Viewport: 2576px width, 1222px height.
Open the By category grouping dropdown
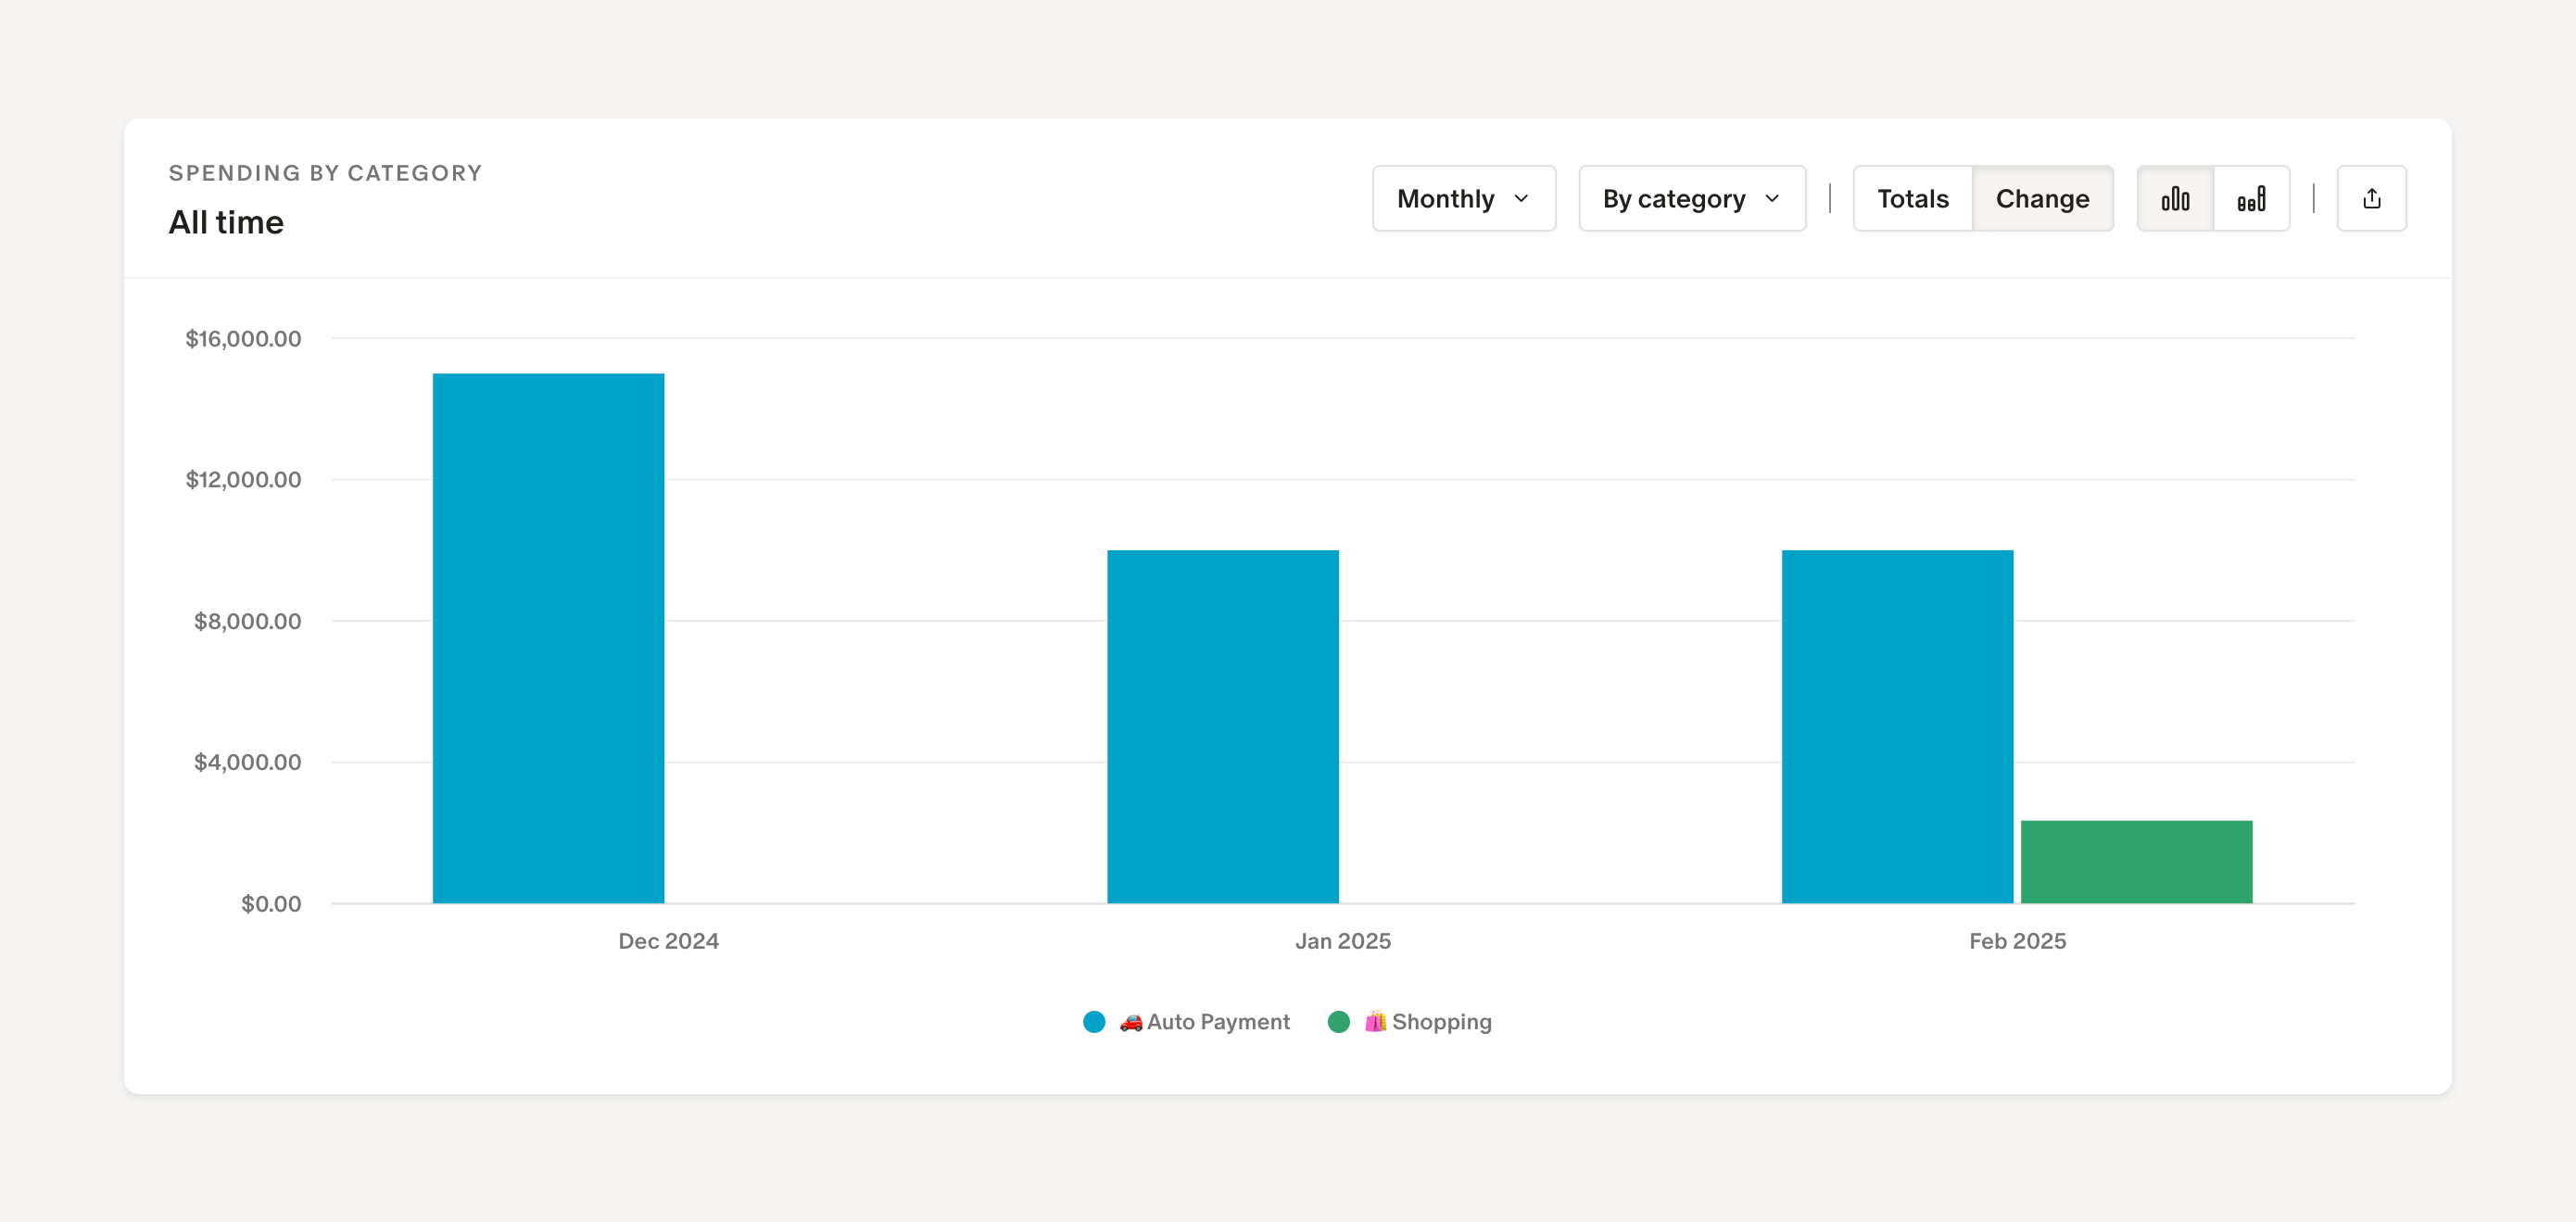(1674, 199)
